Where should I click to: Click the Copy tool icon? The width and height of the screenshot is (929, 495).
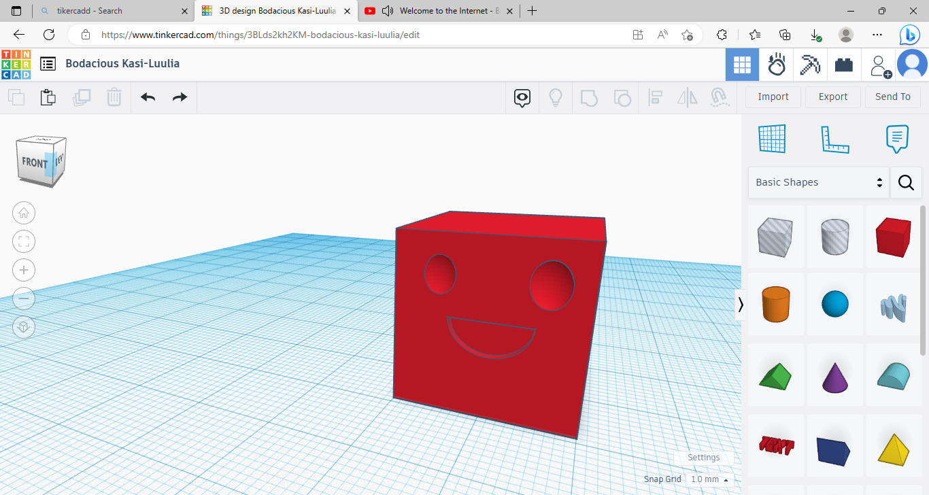(16, 97)
